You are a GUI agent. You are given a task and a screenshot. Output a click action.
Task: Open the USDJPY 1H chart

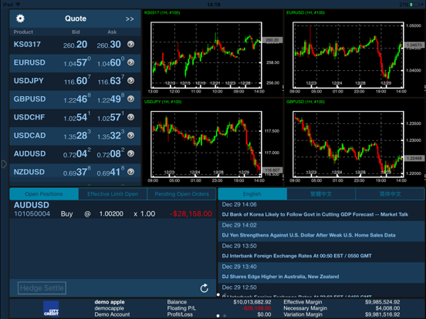coord(213,143)
